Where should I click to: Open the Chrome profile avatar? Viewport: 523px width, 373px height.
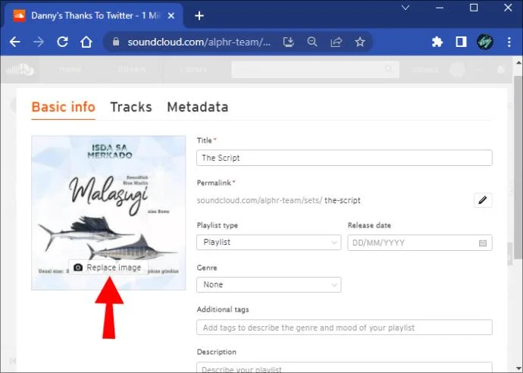(485, 42)
